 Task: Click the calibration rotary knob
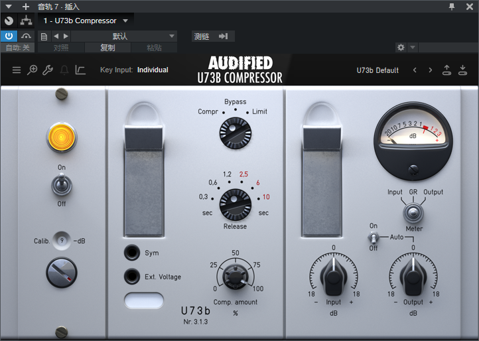pyautogui.click(x=62, y=273)
